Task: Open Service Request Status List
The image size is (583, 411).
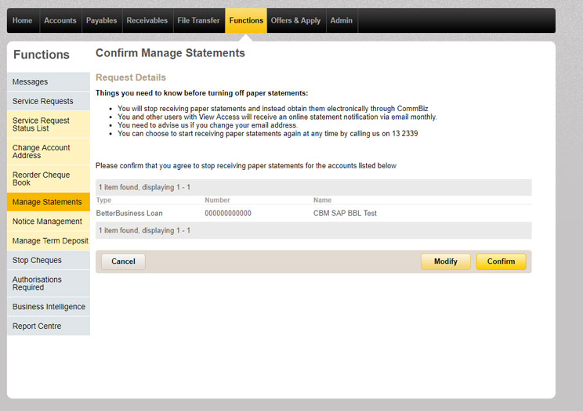Action: pyautogui.click(x=49, y=124)
